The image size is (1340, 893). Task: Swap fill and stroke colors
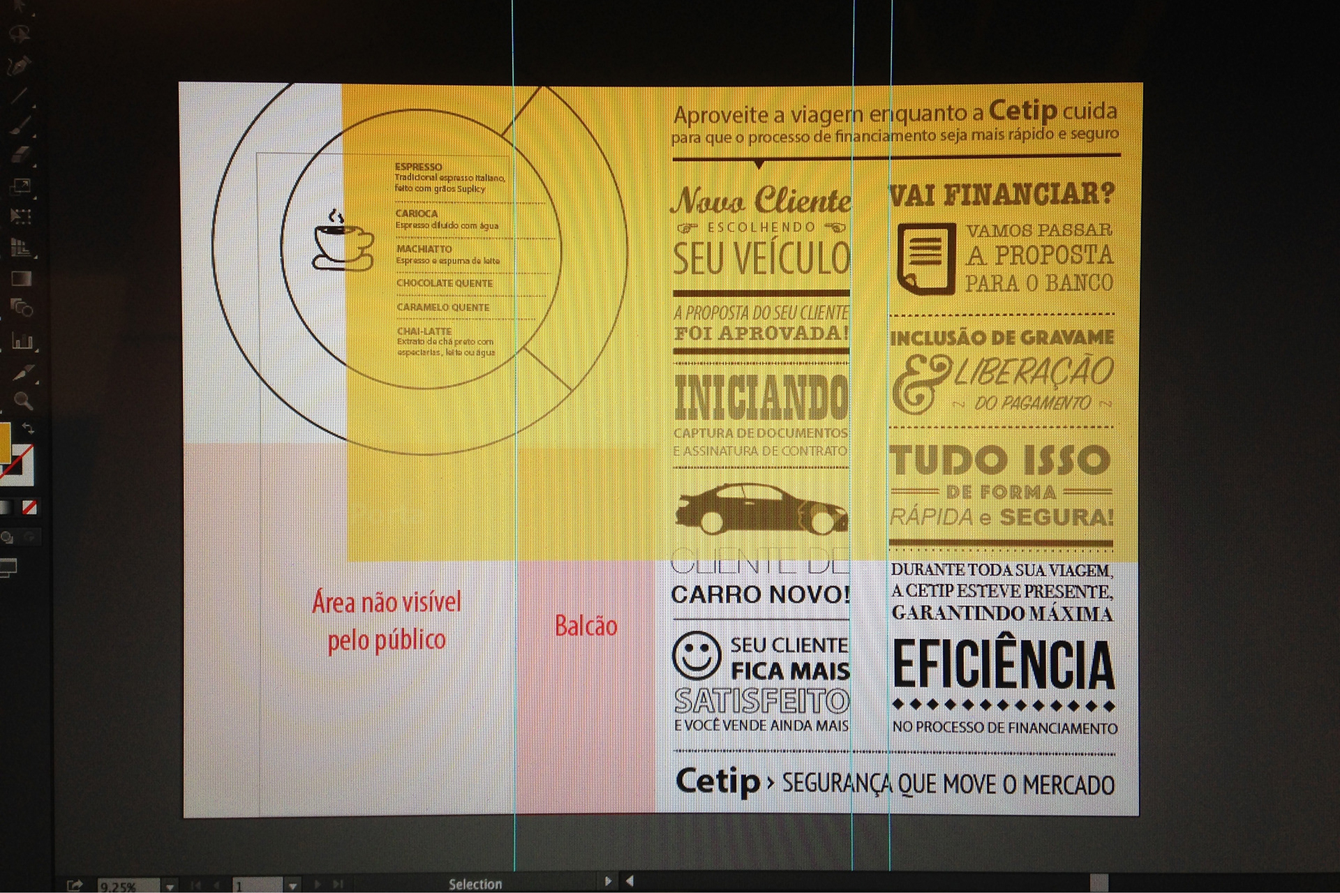(x=28, y=428)
